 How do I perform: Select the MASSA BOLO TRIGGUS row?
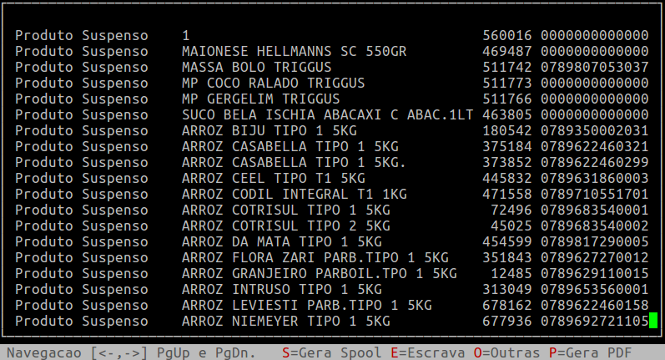click(256, 67)
